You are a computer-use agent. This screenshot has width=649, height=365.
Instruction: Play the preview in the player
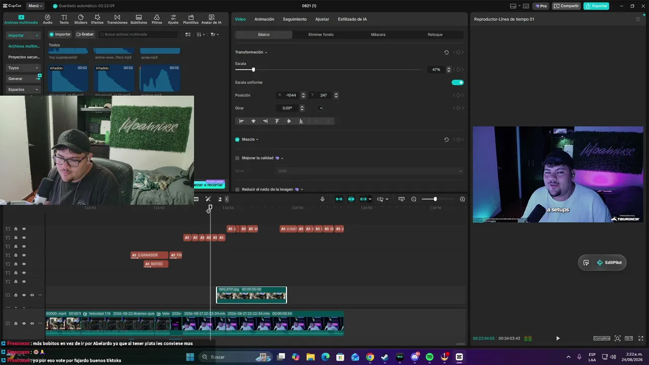tap(558, 338)
